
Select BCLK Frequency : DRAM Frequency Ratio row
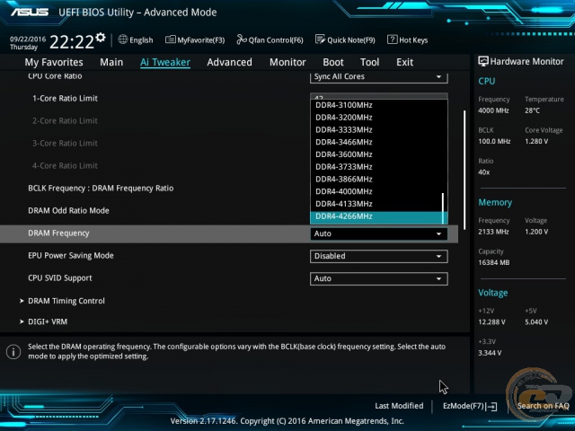click(101, 189)
